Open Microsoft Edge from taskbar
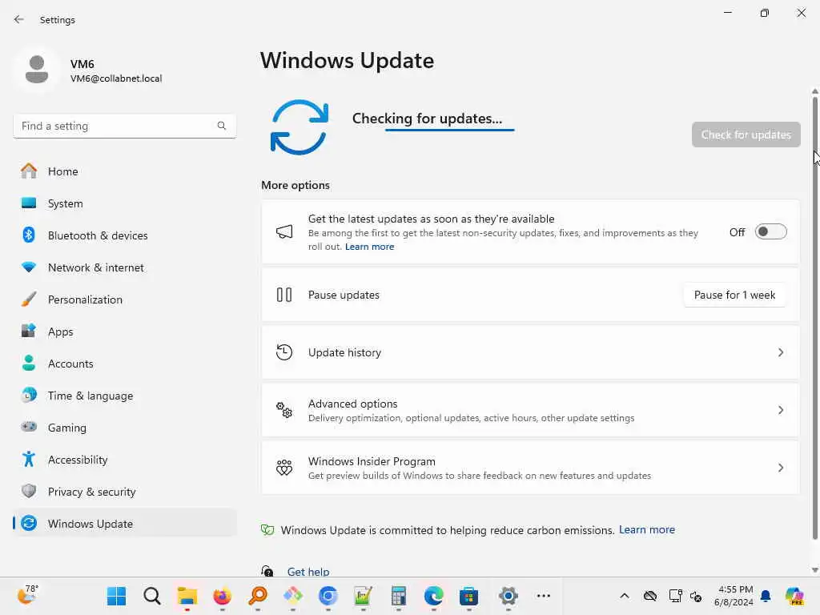Viewport: 820px width, 615px height. [433, 596]
